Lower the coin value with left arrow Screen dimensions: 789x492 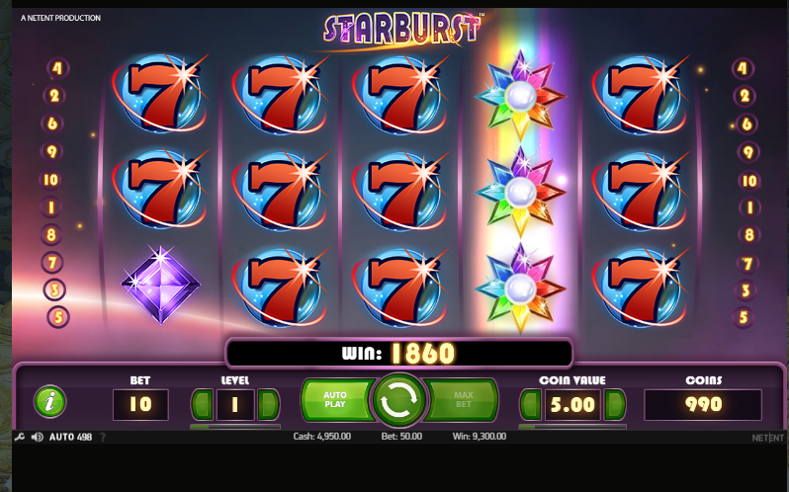tap(531, 404)
